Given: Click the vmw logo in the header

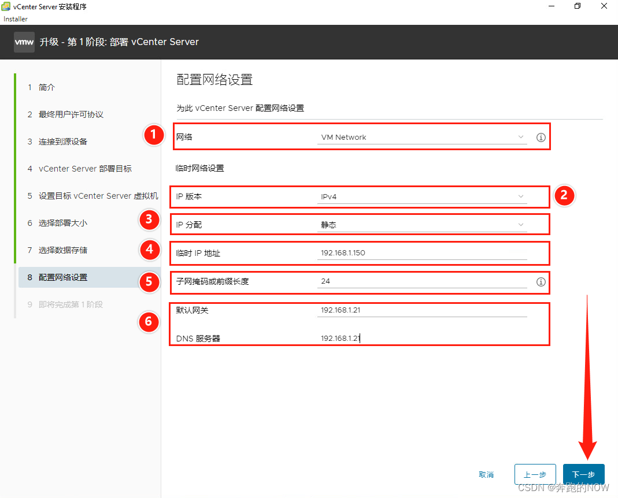Looking at the screenshot, I should [x=24, y=42].
